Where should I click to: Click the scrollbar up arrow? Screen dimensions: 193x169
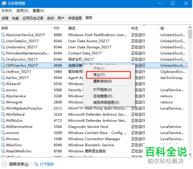click(x=190, y=27)
